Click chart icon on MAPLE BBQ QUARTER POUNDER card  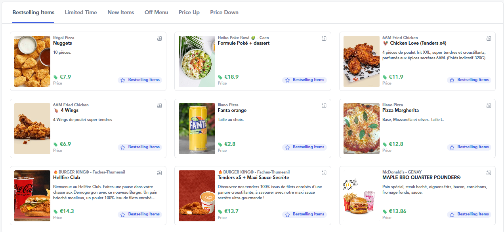click(489, 173)
